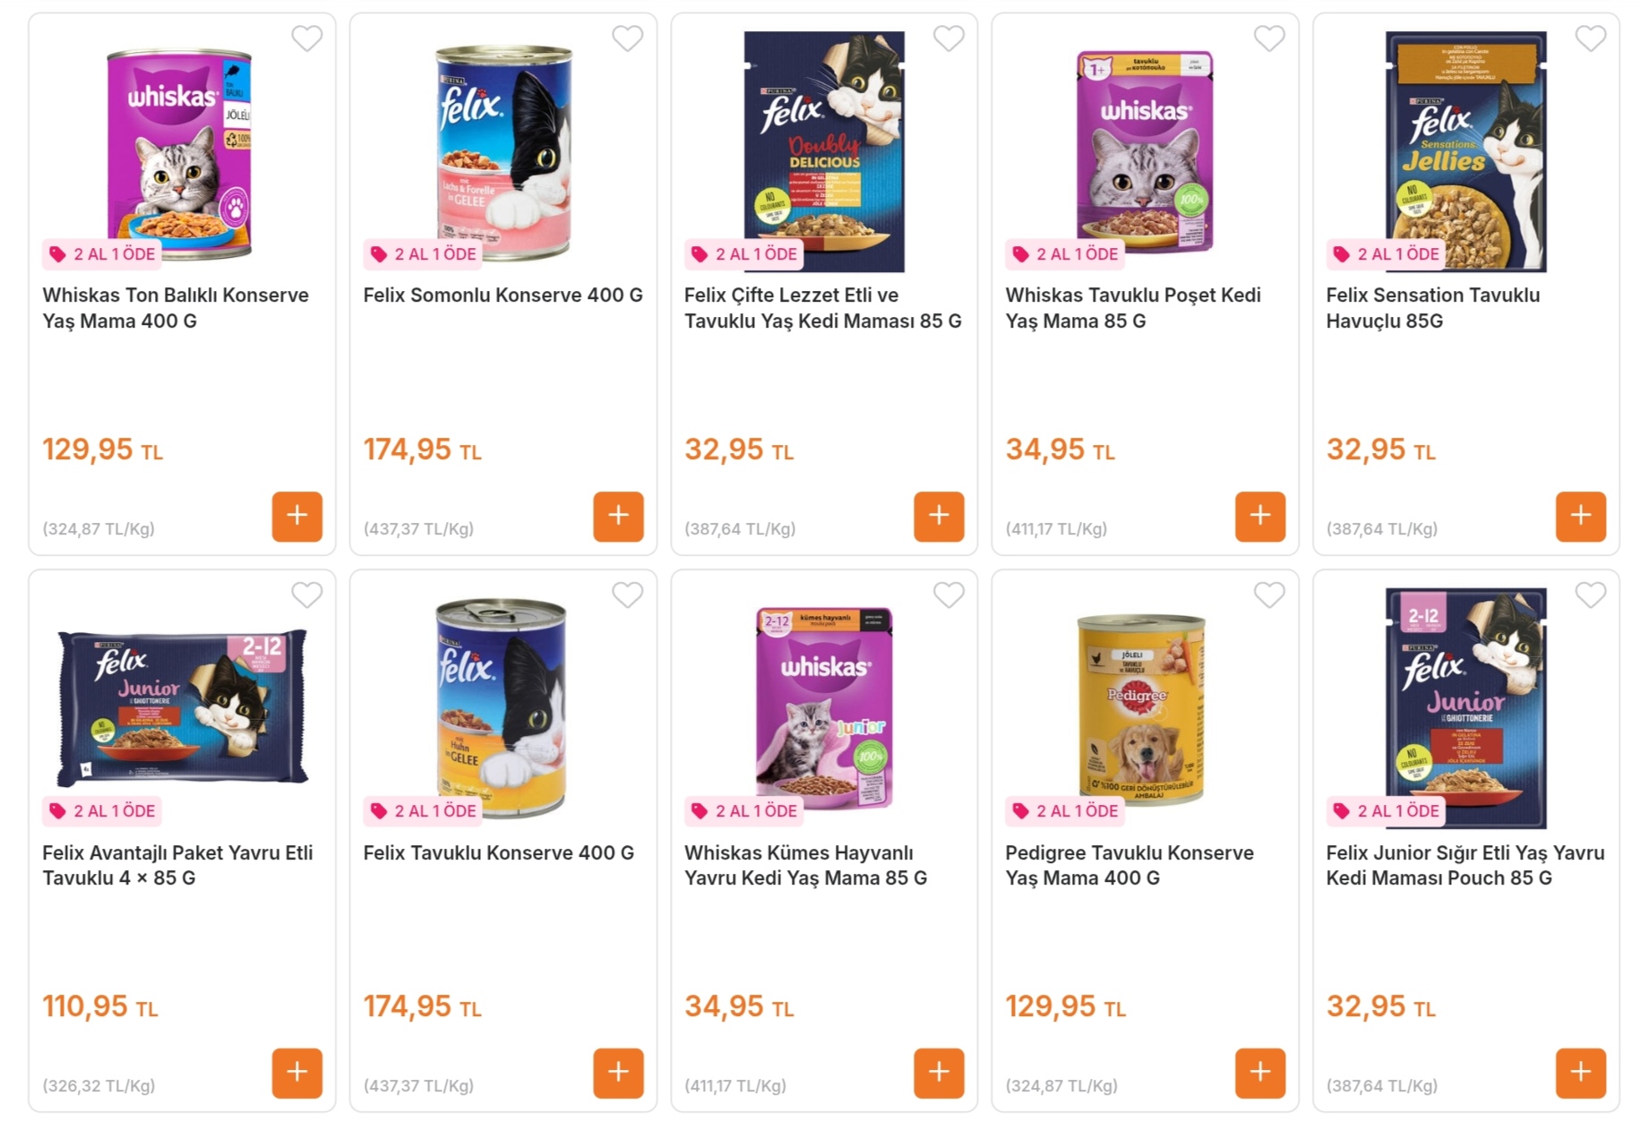The image size is (1640, 1138).
Task: Add Whiskas Tavuklu Poşet to cart
Action: [1259, 516]
